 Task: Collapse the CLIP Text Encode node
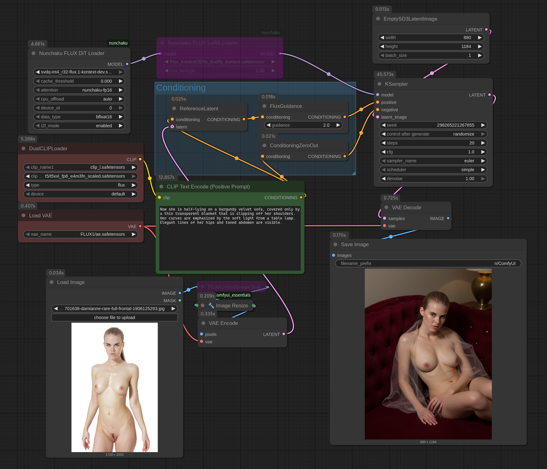click(x=161, y=187)
